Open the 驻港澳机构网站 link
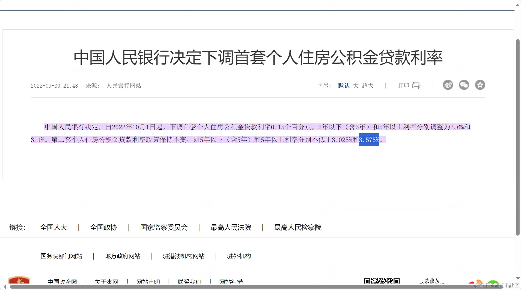The image size is (521, 290). point(184,256)
